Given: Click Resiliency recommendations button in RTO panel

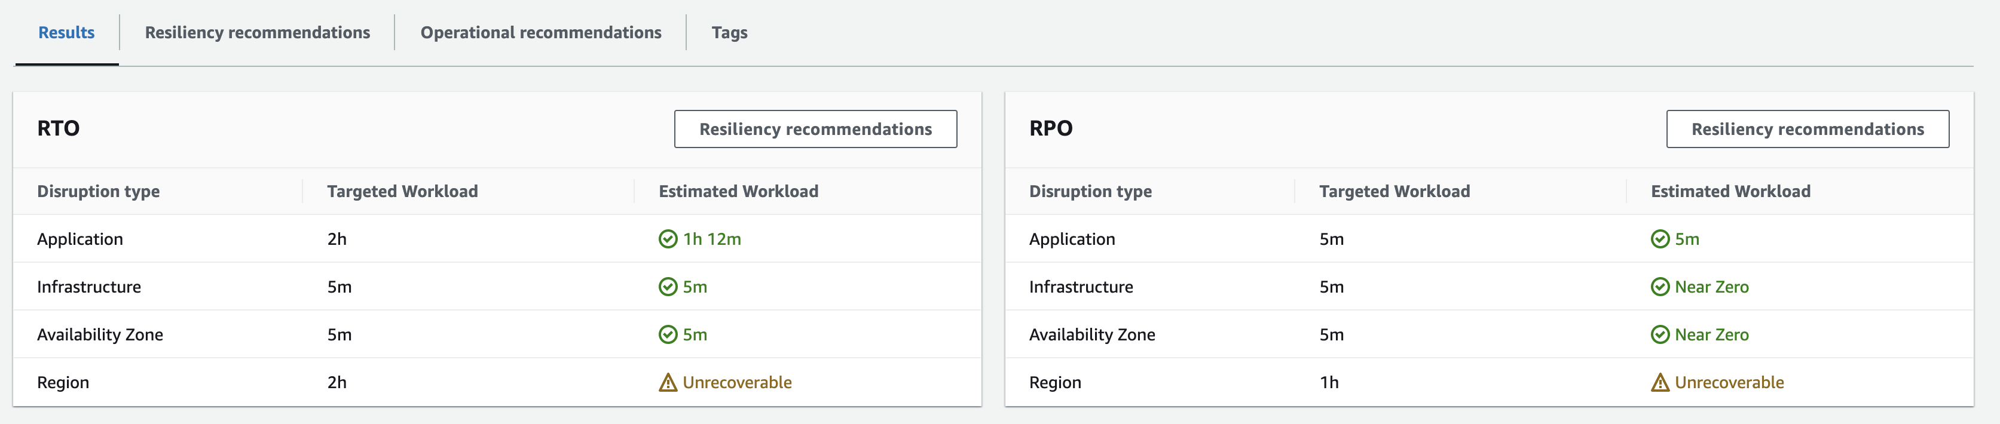Looking at the screenshot, I should pos(815,128).
